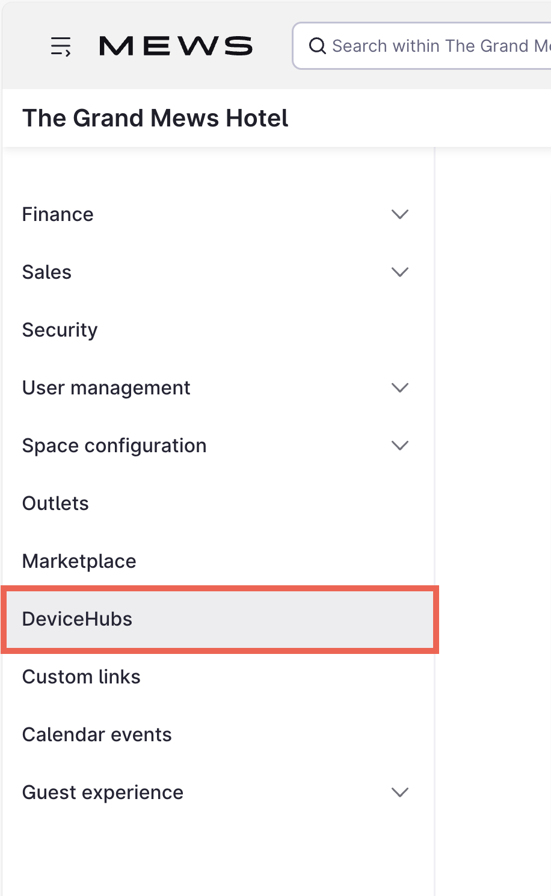Expand the Finance section
This screenshot has width=551, height=896.
[x=399, y=214]
